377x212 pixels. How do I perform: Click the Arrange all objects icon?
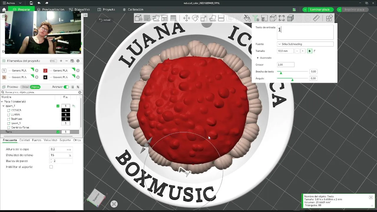[x=165, y=18]
